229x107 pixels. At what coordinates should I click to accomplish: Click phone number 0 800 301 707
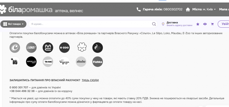(19, 87)
